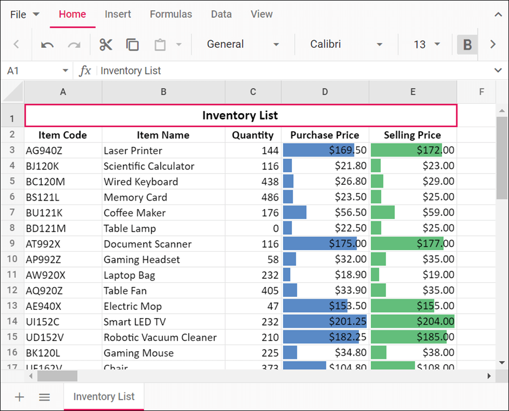Screen dimensions: 509x411
Task: Click the Redo icon in the toolbar
Action: coord(74,45)
